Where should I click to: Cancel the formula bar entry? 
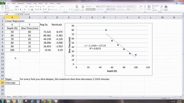(18, 14)
